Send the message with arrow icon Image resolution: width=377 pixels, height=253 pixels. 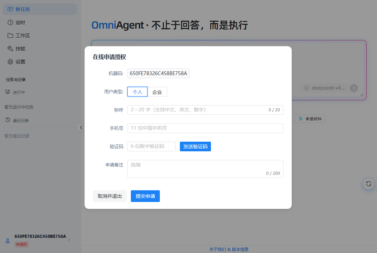click(x=354, y=88)
